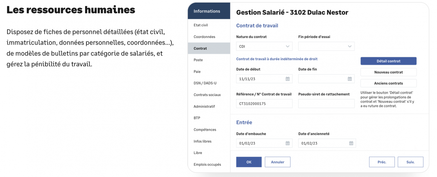Image resolution: width=437 pixels, height=177 pixels.
Task: Open the Coordonnées sidebar section
Action: (x=204, y=37)
